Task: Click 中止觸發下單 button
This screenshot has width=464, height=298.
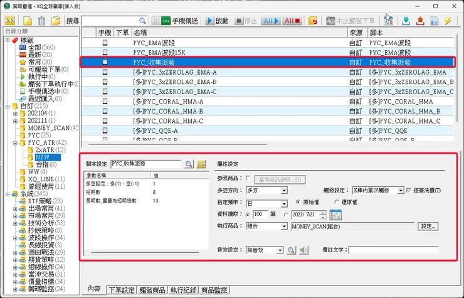Action: [351, 21]
